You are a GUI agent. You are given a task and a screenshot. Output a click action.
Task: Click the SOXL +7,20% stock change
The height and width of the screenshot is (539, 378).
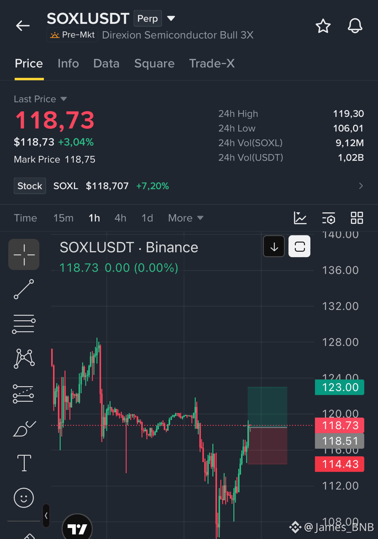pyautogui.click(x=152, y=186)
